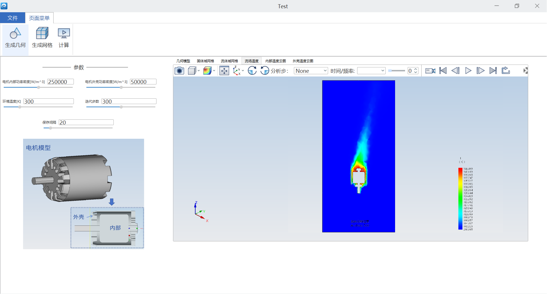Open cube view-mode dropdown arrow
The width and height of the screenshot is (547, 294).
pyautogui.click(x=199, y=71)
